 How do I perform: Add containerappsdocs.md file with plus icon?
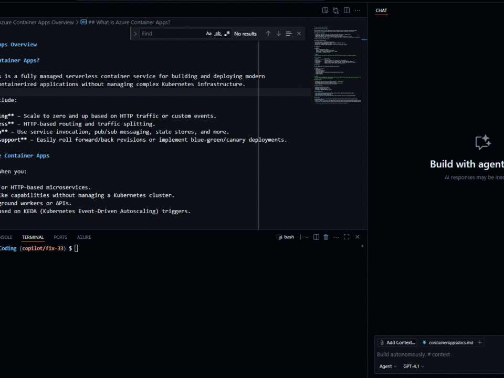click(479, 342)
